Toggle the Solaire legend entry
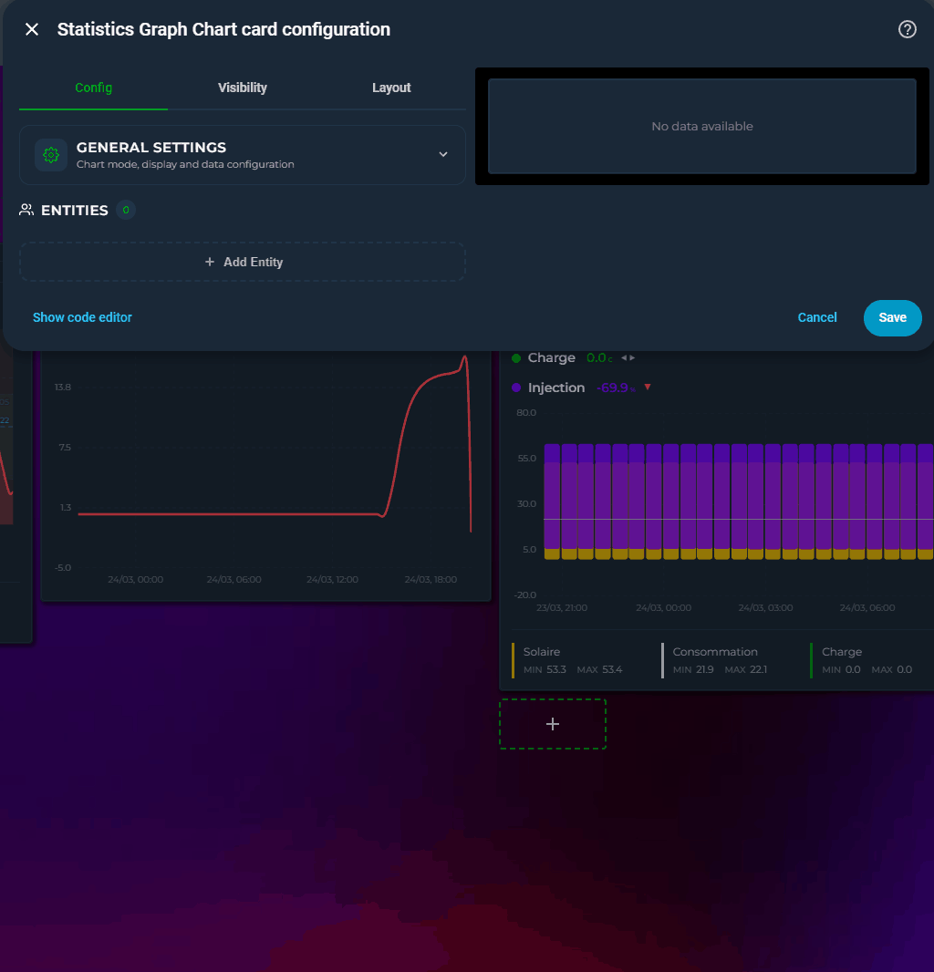The width and height of the screenshot is (934, 972). click(566, 660)
